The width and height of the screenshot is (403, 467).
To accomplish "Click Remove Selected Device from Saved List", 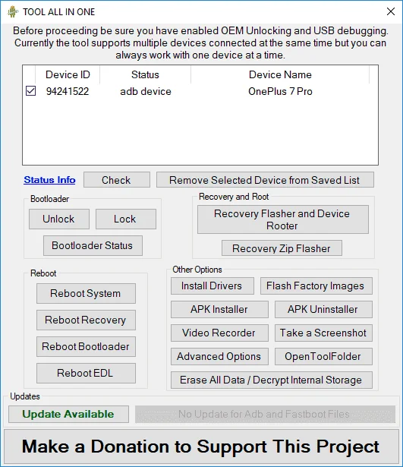I will (x=265, y=180).
